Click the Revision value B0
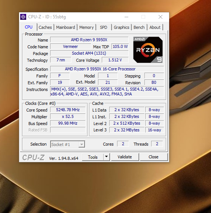Screen dimensions: 211x213 [x=154, y=82]
